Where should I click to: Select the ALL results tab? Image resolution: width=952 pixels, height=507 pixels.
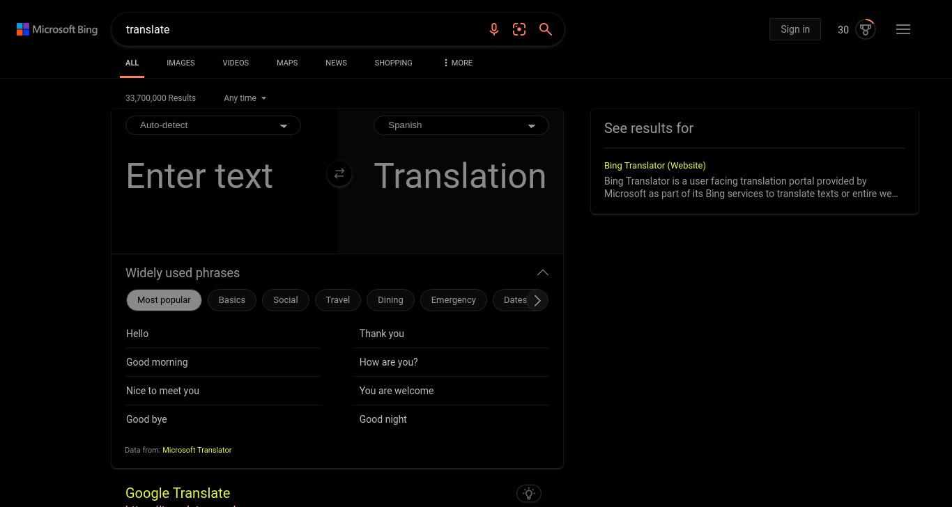click(132, 63)
